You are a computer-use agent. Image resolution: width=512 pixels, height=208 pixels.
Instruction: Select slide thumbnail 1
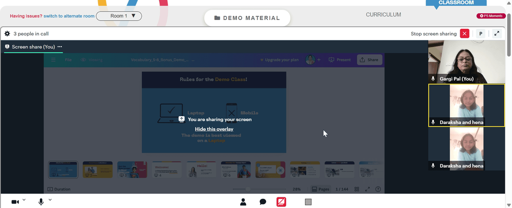pyautogui.click(x=63, y=170)
